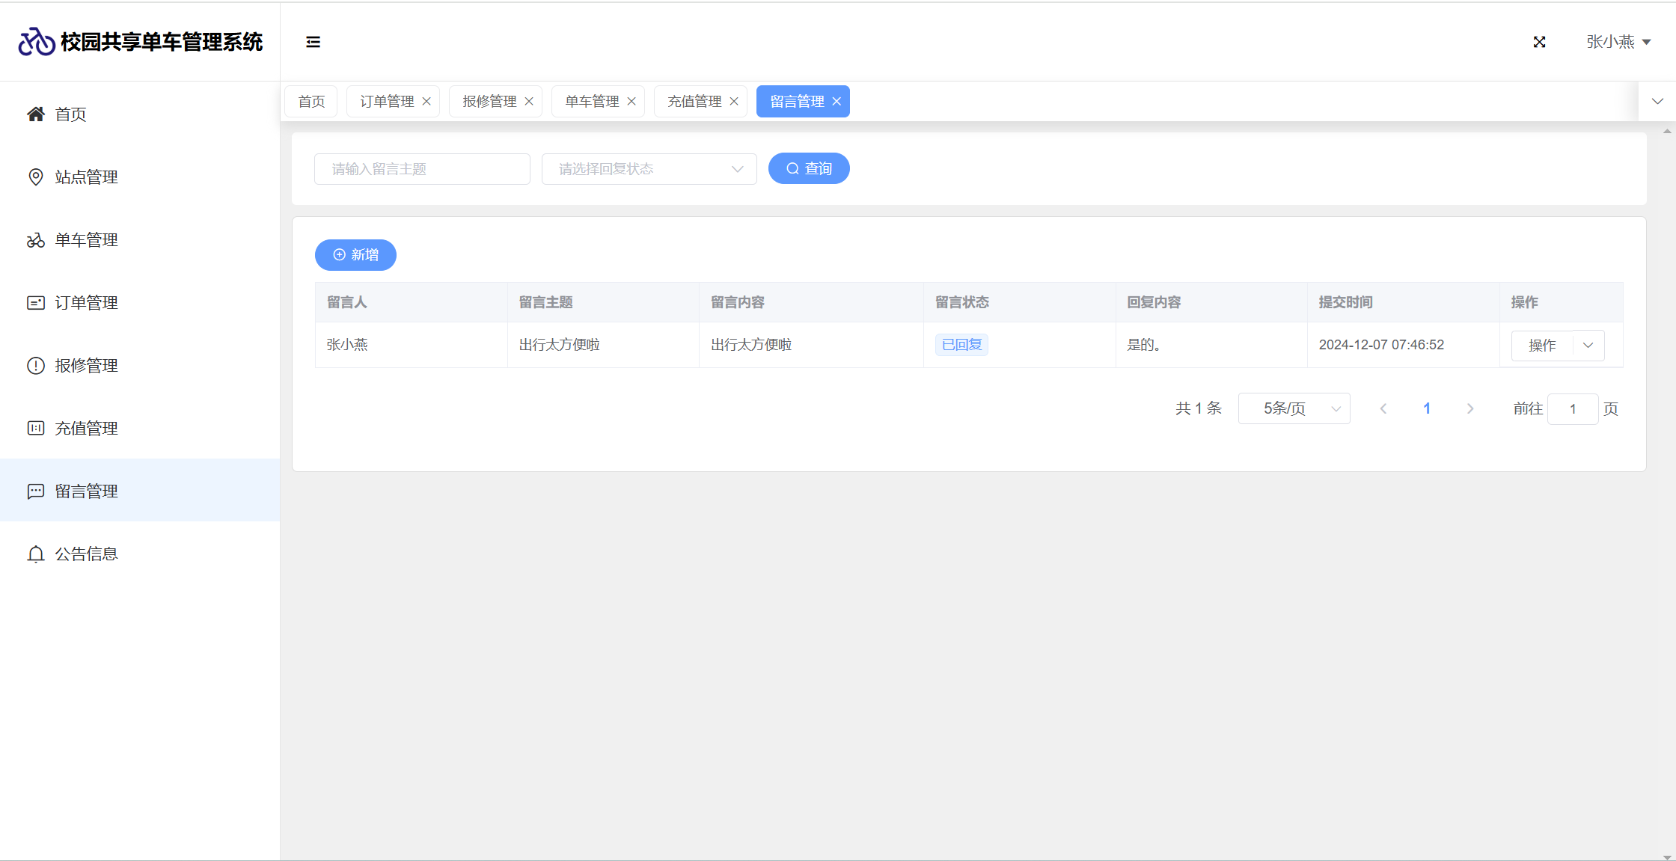
Task: Expand the 5条/页 page size selector
Action: [1294, 409]
